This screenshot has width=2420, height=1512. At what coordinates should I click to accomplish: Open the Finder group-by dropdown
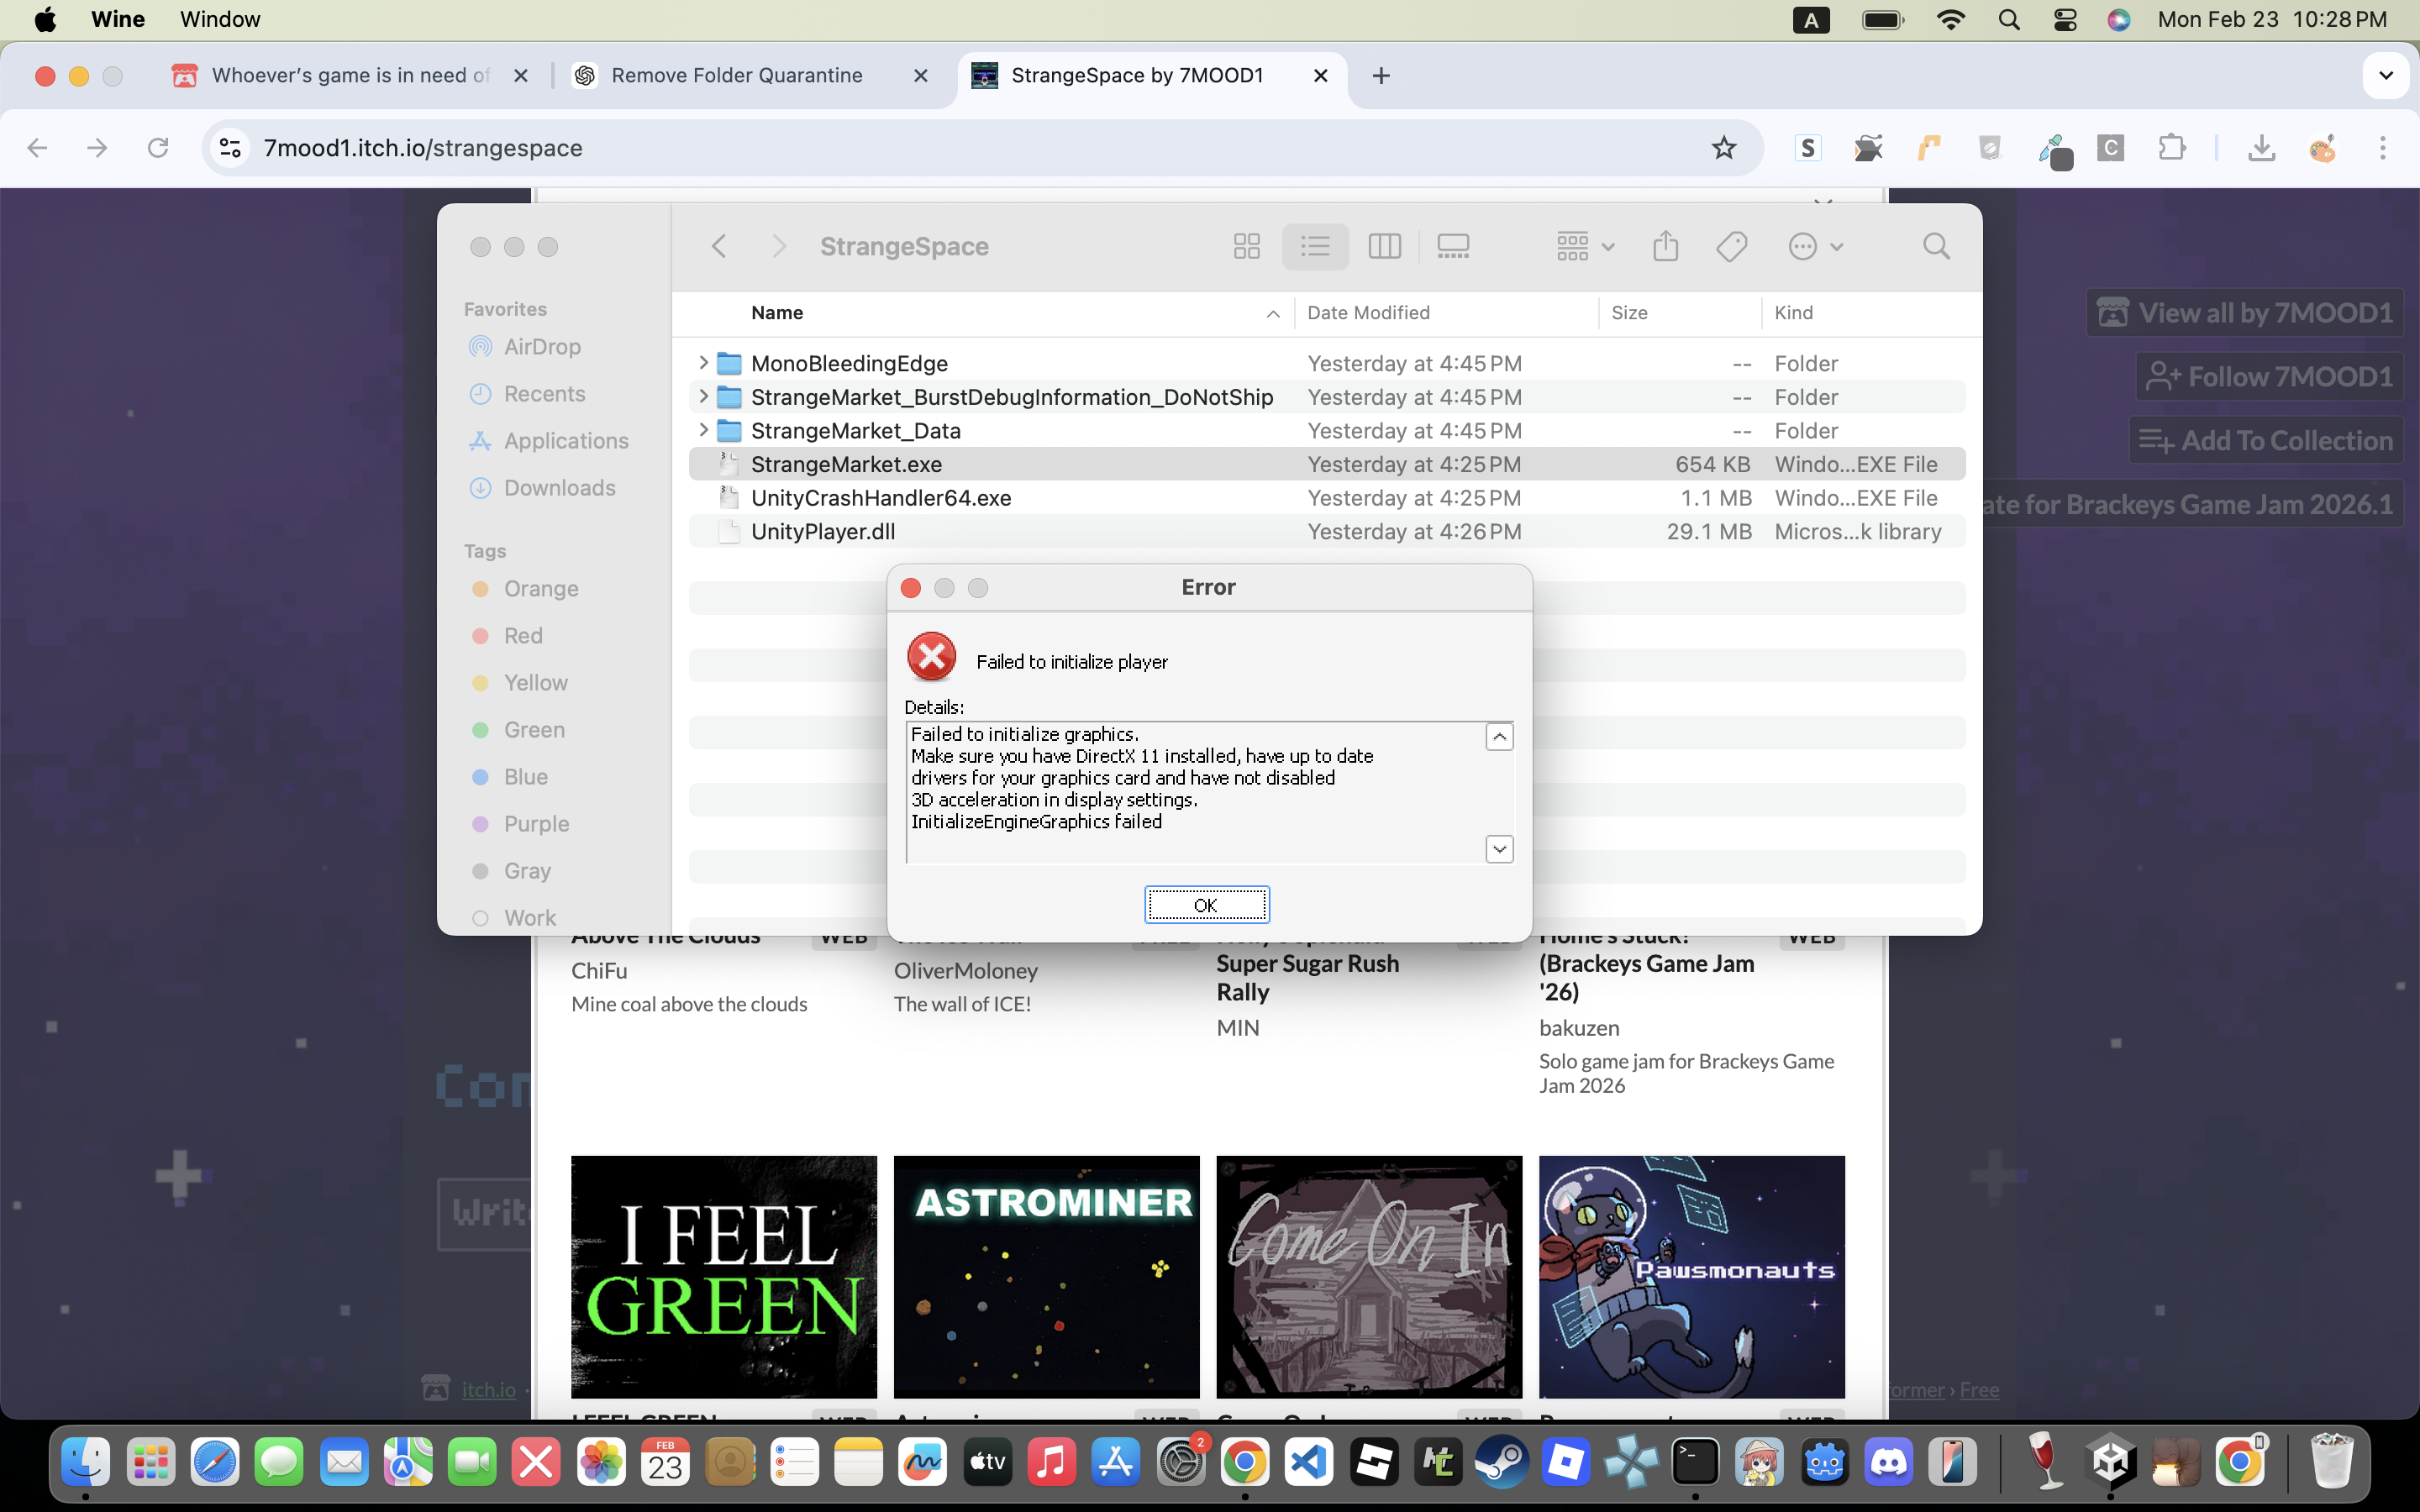tap(1585, 246)
